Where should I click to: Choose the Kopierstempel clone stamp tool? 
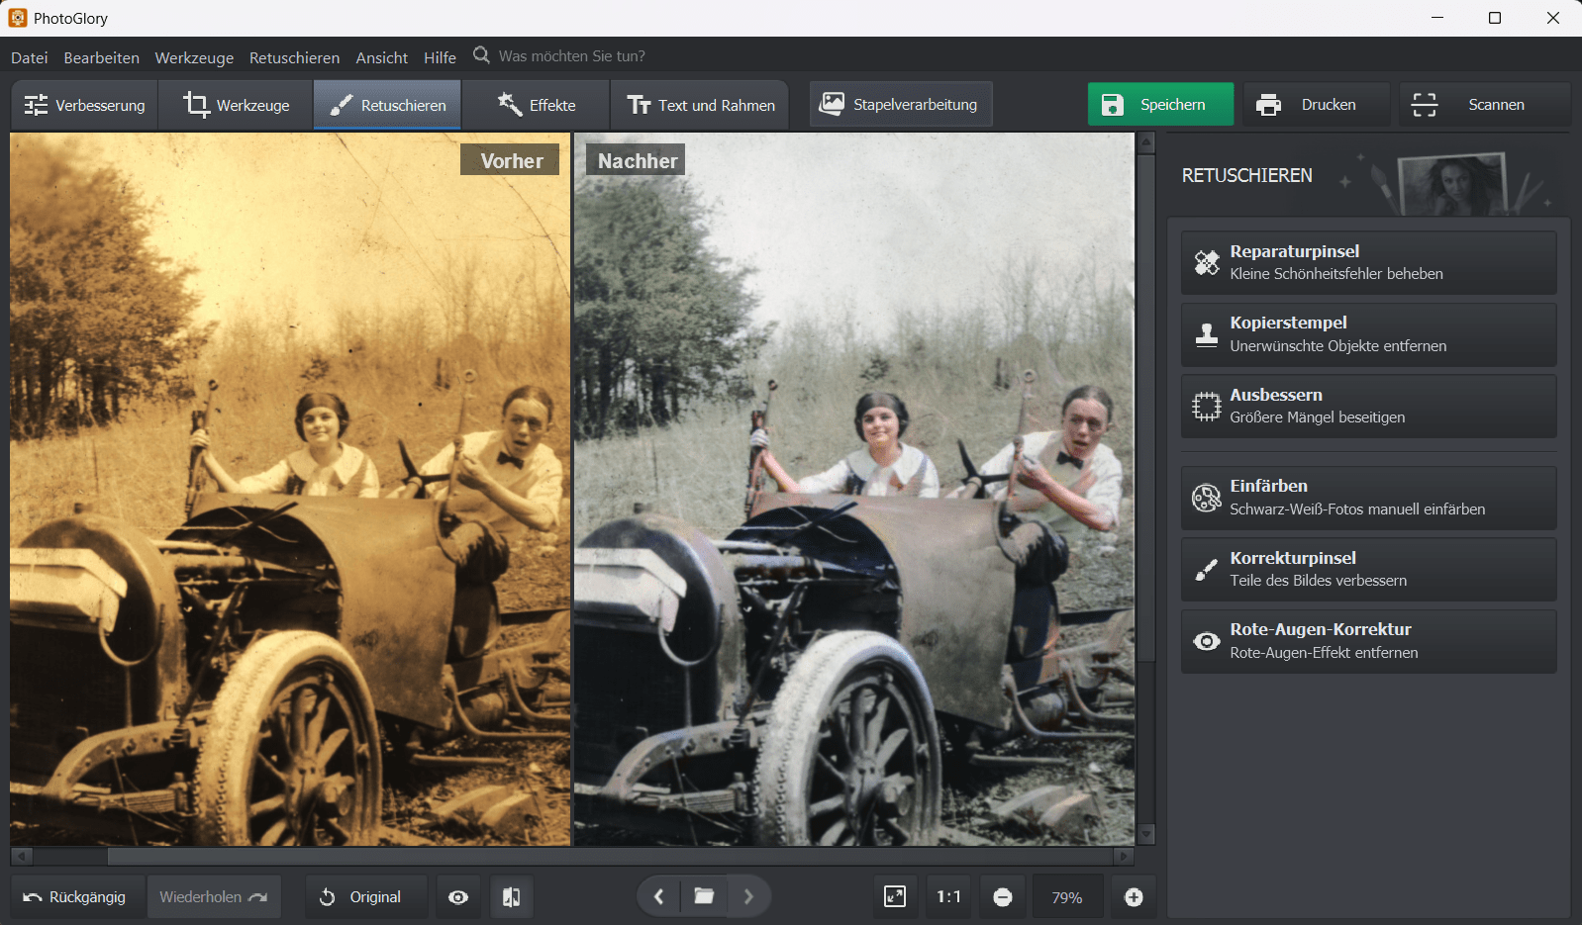(1367, 334)
